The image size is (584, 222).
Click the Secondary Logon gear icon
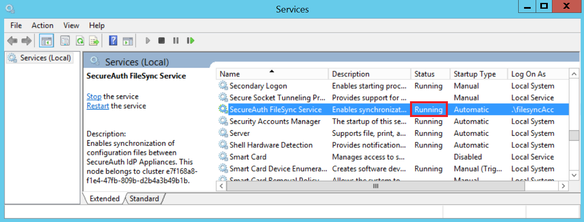click(x=224, y=86)
